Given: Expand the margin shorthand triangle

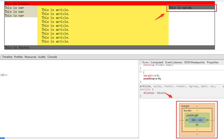Looking at the screenshot, I should pos(155,75).
